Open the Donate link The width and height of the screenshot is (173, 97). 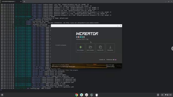102,60
